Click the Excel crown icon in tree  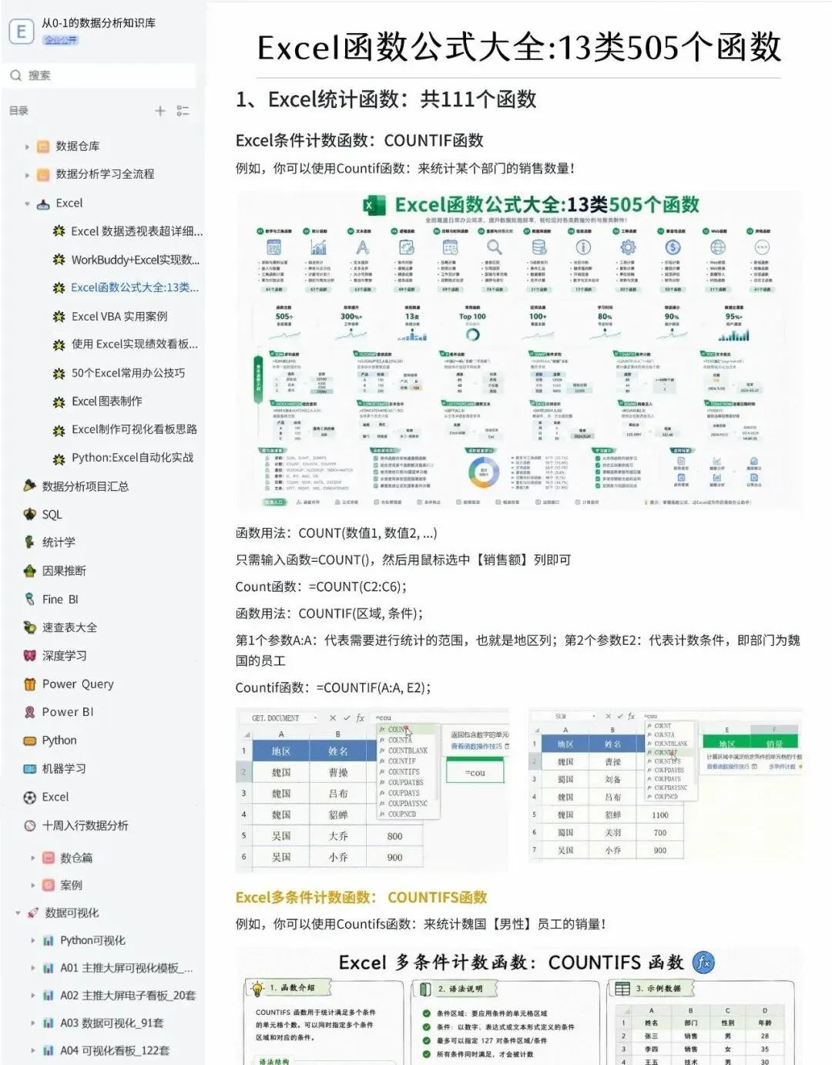(43, 203)
